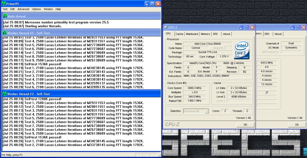Click the Worker thread #1 Self-Test title bar
The width and height of the screenshot is (307, 158).
82,33
